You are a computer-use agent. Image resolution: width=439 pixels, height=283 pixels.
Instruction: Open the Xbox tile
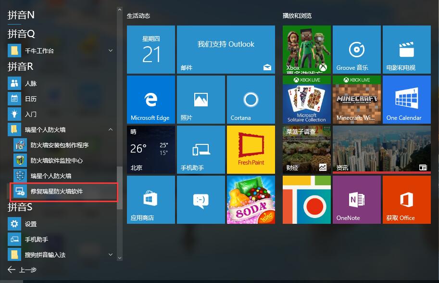pyautogui.click(x=307, y=50)
